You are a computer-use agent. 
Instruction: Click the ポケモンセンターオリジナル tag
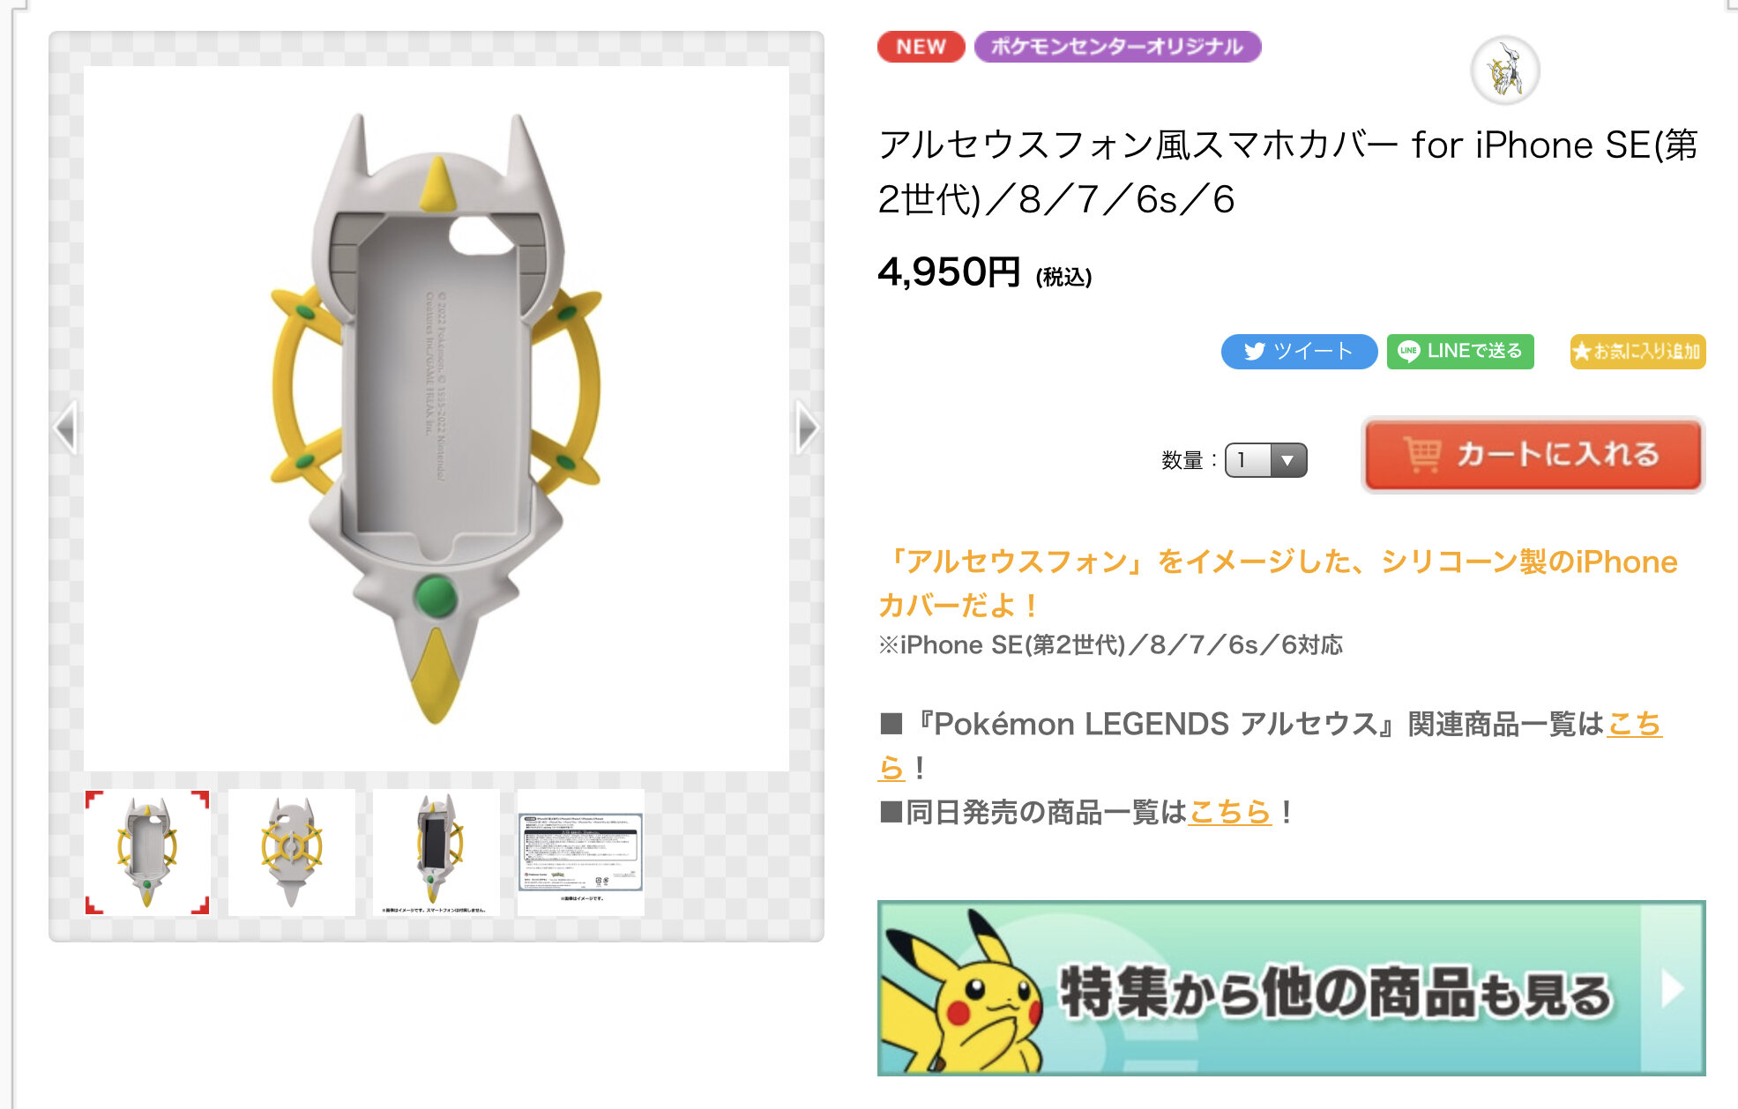pyautogui.click(x=1117, y=47)
